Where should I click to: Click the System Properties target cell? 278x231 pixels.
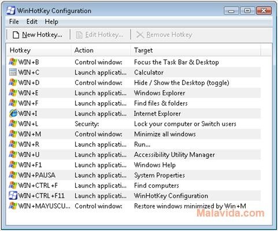(160, 175)
